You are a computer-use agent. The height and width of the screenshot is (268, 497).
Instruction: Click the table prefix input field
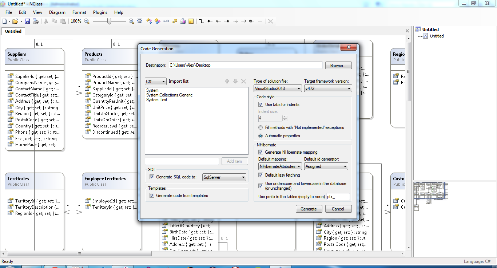point(338,197)
